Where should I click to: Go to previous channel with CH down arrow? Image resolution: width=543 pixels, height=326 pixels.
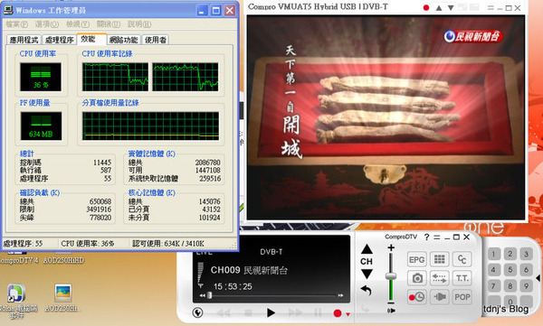pos(367,275)
